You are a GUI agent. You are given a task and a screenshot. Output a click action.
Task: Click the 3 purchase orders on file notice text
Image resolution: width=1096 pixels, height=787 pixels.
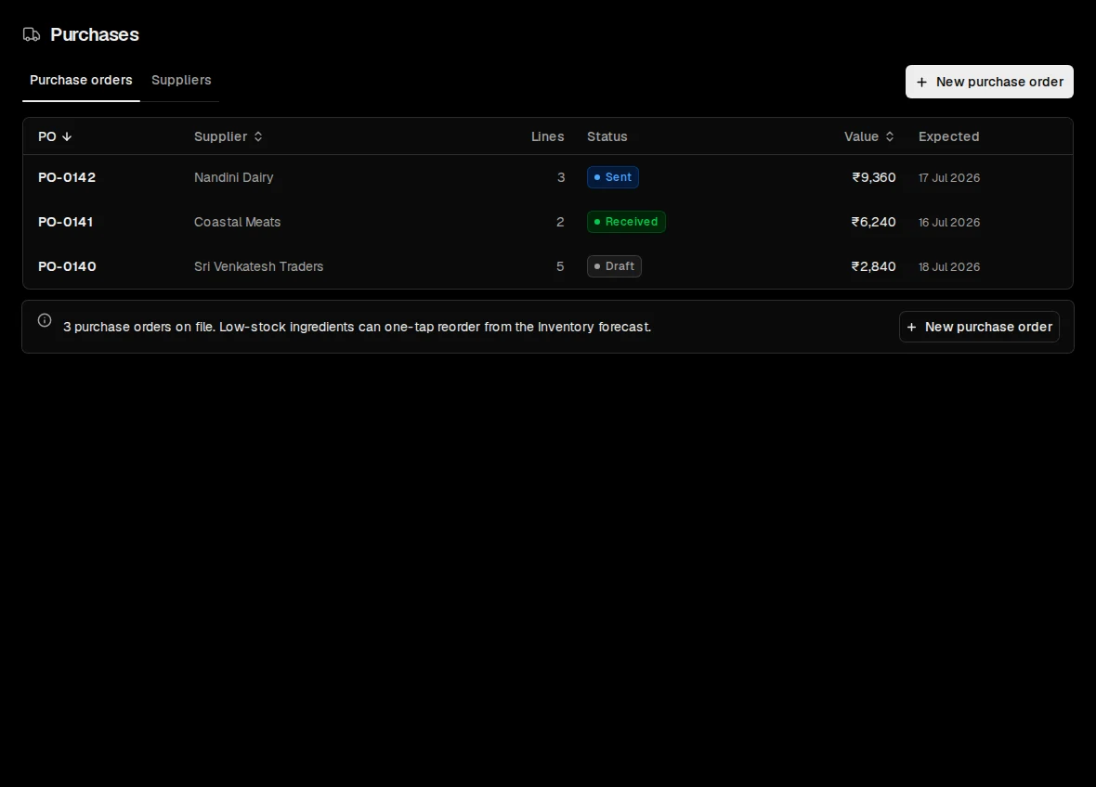[358, 327]
